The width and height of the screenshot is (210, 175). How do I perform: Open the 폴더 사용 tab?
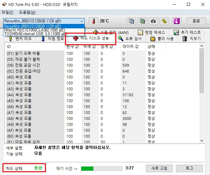point(162,39)
